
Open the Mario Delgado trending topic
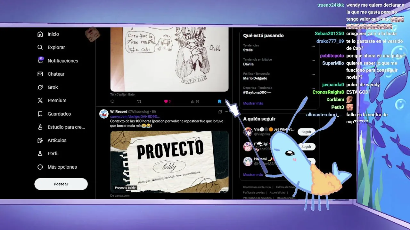tap(255, 78)
